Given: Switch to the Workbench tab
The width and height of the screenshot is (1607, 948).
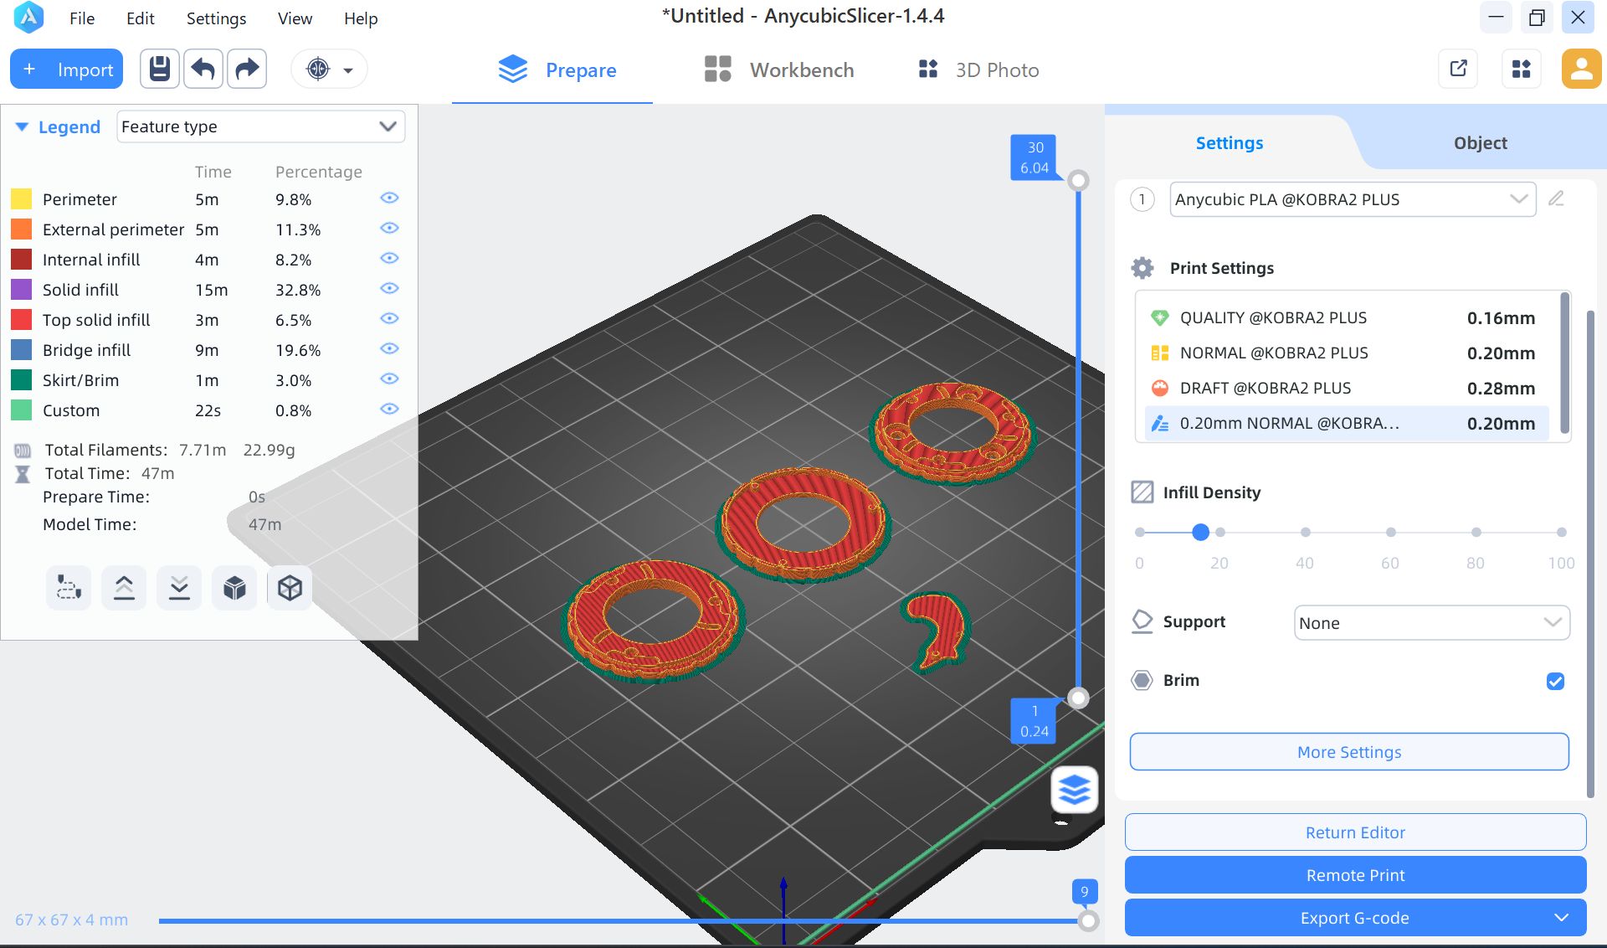Looking at the screenshot, I should click(x=779, y=70).
